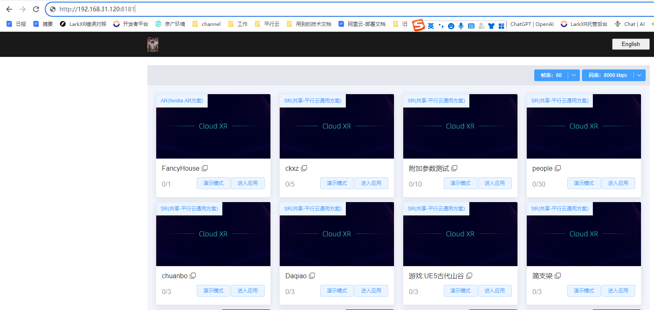Open the 工作 bookmark folder
This screenshot has height=310, width=654.
(x=238, y=24)
